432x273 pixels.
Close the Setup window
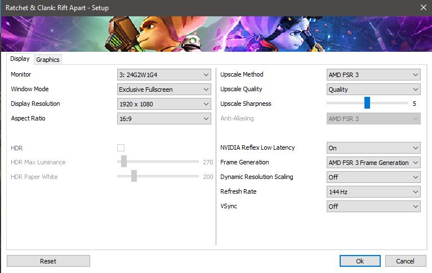(x=424, y=7)
